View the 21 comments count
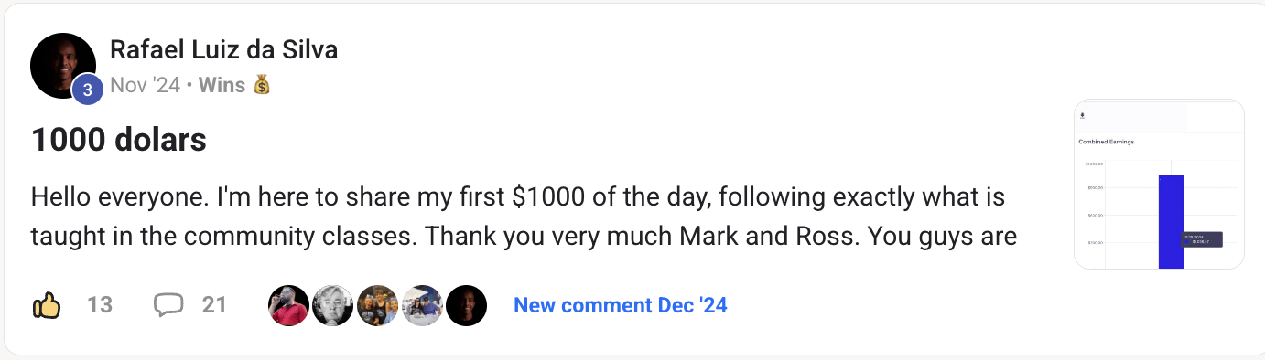Image resolution: width=1265 pixels, height=360 pixels. (x=214, y=305)
